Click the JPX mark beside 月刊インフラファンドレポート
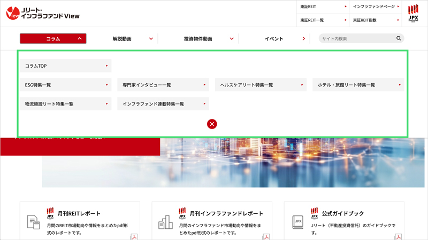This screenshot has width=428, height=240. pos(182,213)
